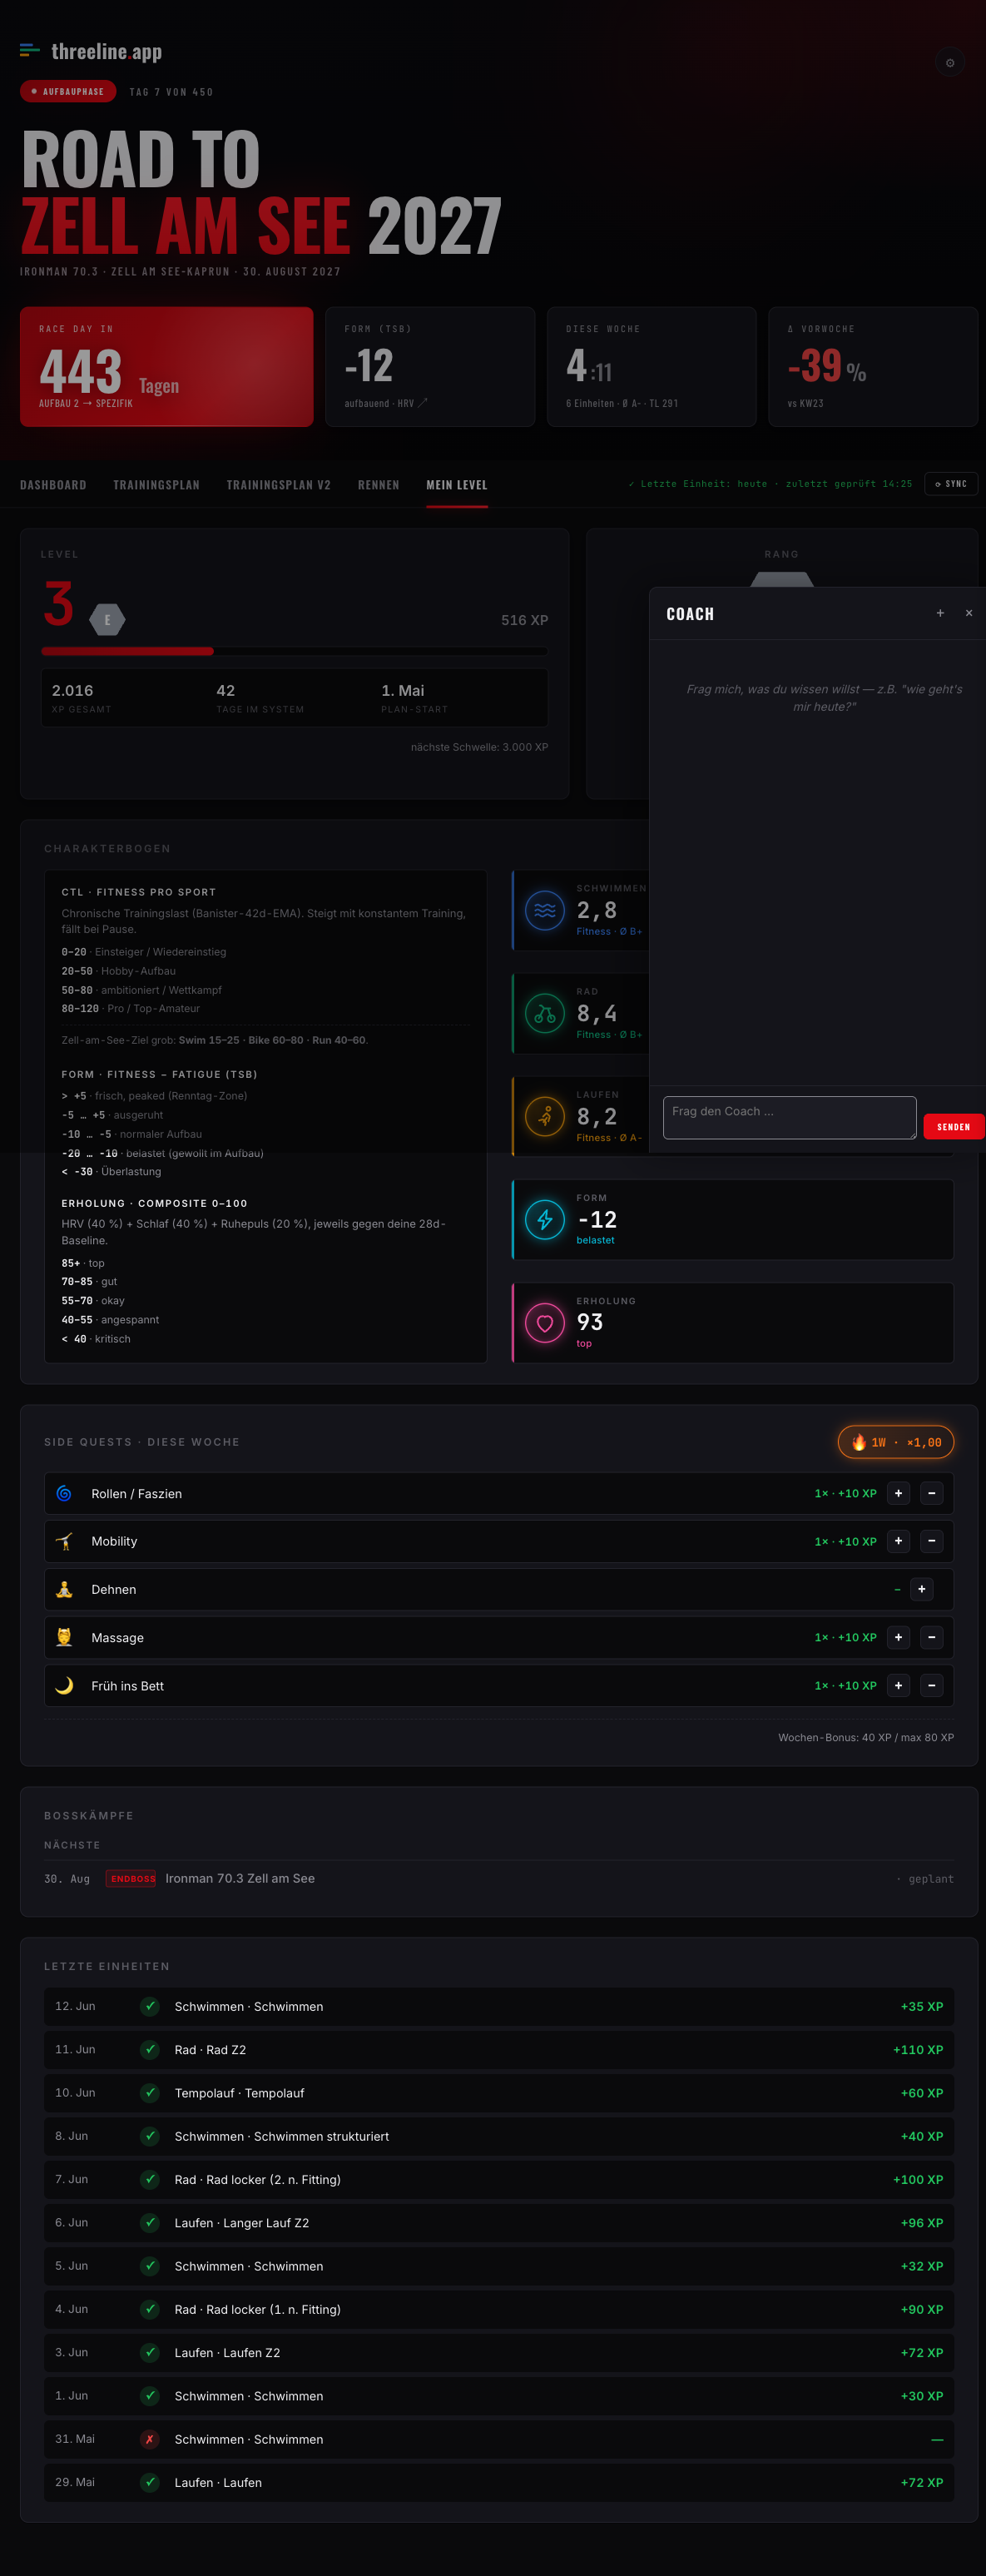Focus the Frag den Coach input
Screen dimensions: 986x2576
[789, 1117]
